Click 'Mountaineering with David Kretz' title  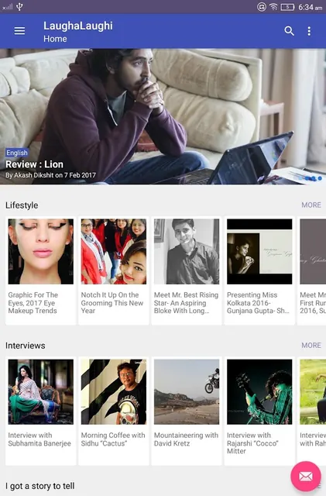coord(187,439)
